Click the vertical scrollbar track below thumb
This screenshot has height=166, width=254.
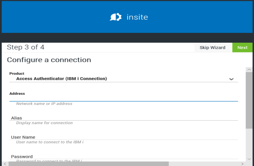pos(249,143)
